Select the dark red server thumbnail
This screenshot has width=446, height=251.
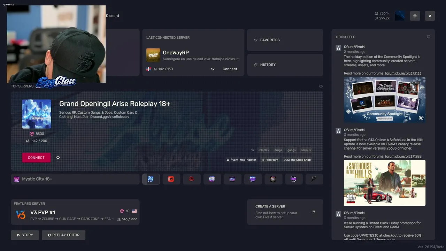click(192, 179)
